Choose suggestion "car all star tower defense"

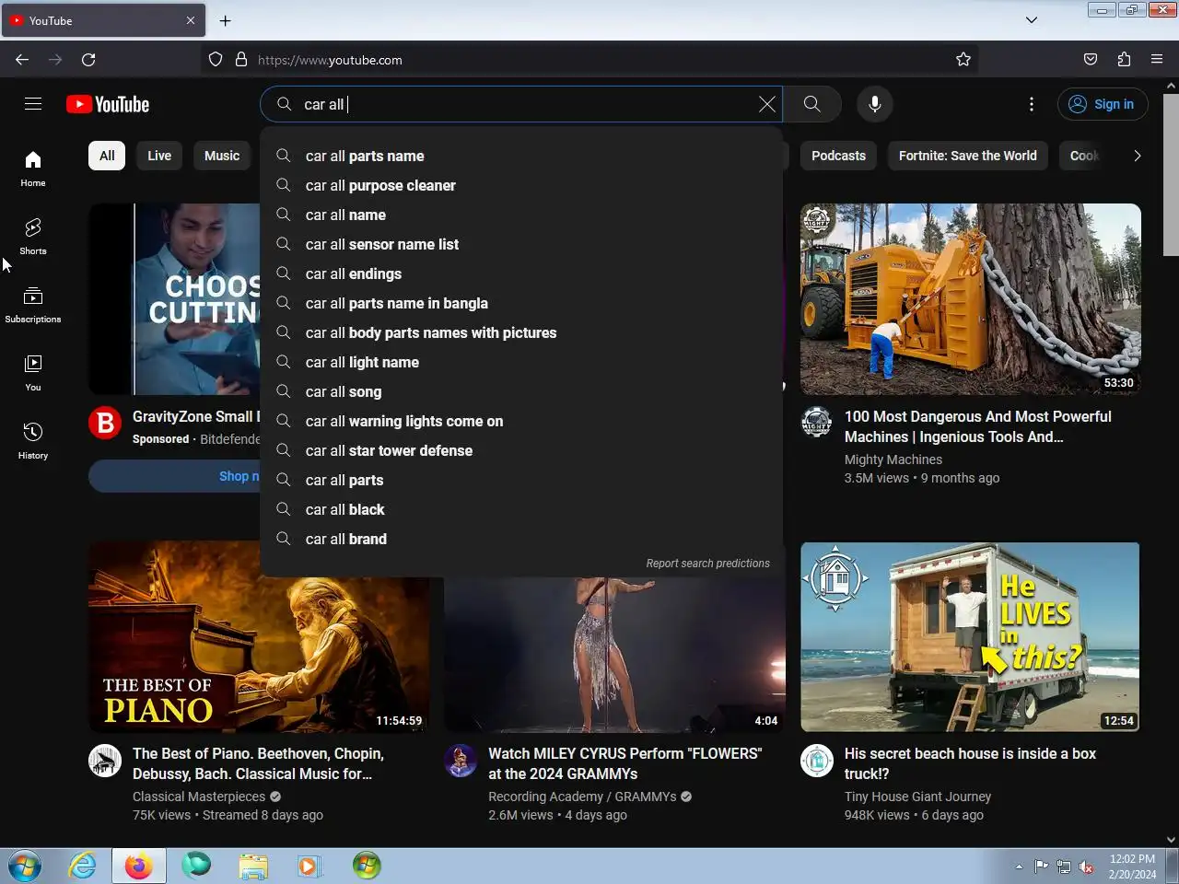pyautogui.click(x=521, y=450)
